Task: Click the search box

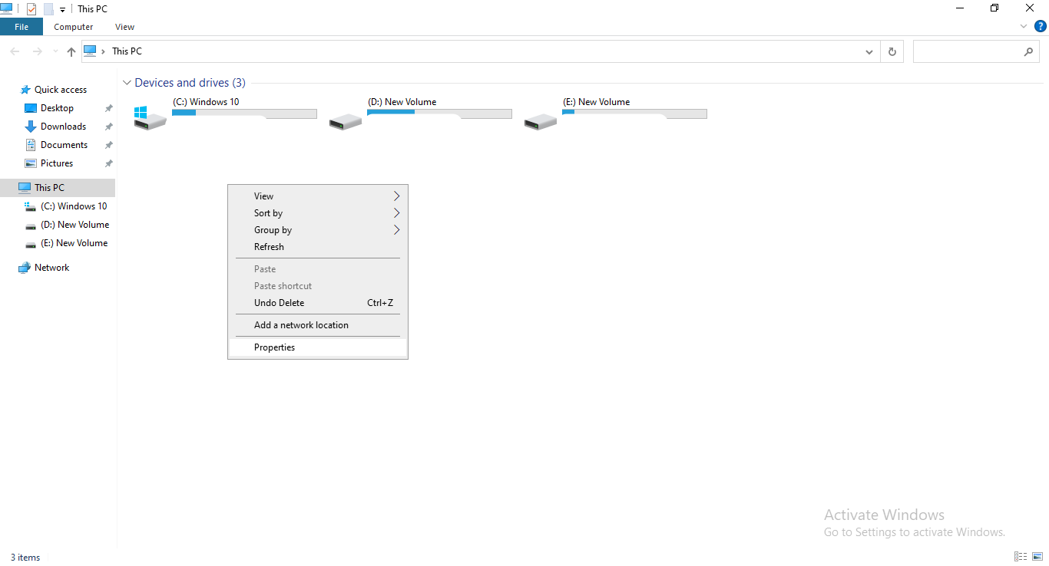Action: point(977,51)
